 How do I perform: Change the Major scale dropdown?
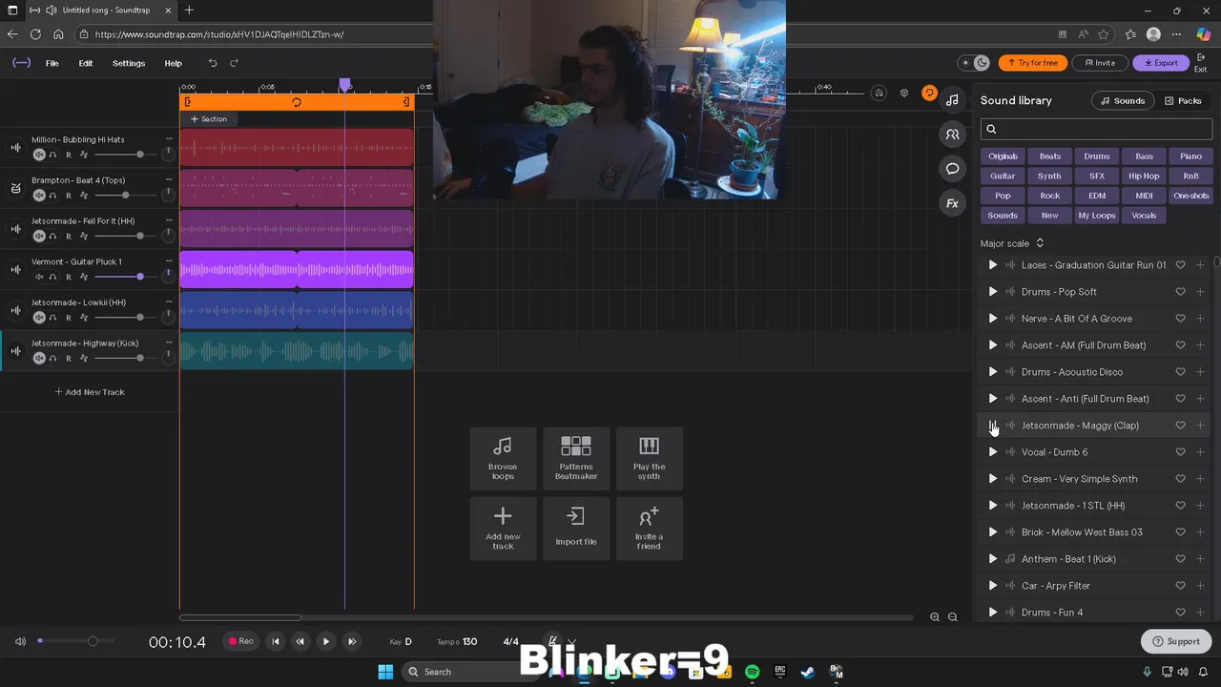(x=1012, y=243)
